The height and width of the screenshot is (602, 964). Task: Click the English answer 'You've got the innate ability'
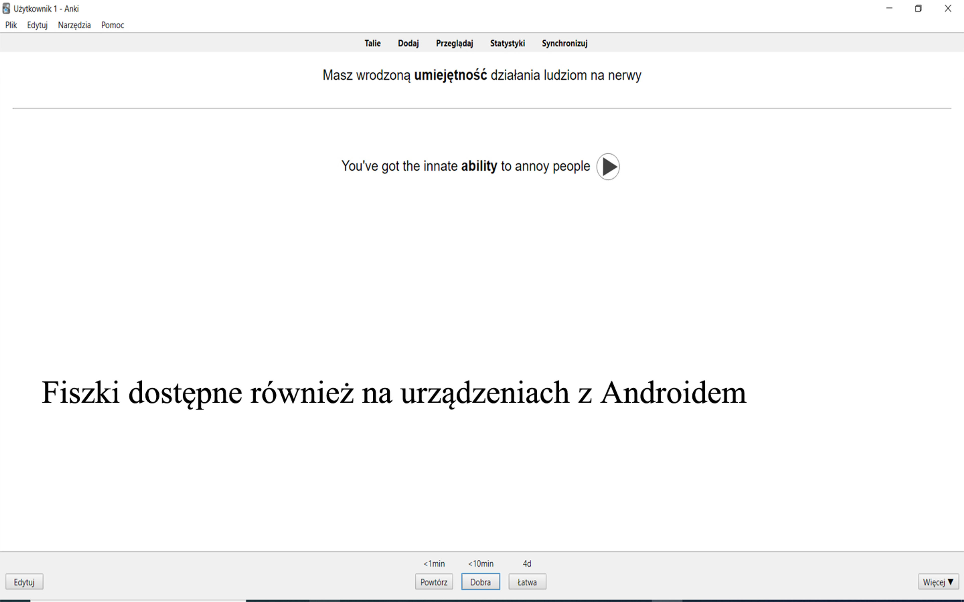click(419, 166)
